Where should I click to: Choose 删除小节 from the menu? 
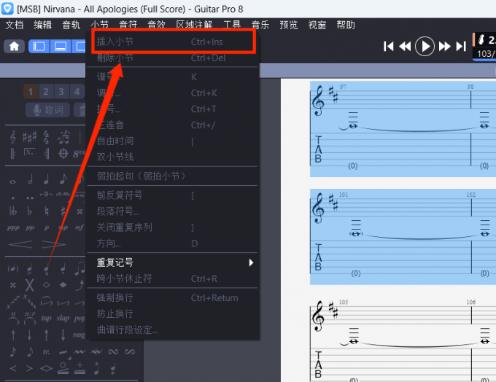coord(173,58)
